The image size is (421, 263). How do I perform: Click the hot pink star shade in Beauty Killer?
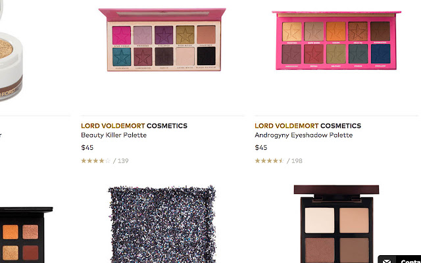(122, 35)
